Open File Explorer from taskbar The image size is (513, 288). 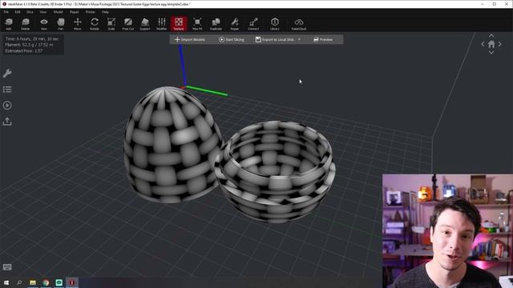(33, 282)
